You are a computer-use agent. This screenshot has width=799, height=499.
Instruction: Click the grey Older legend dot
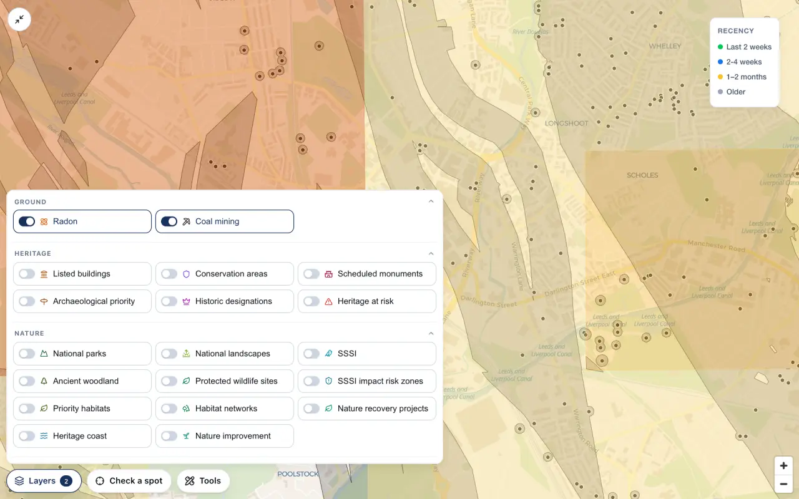tap(720, 92)
